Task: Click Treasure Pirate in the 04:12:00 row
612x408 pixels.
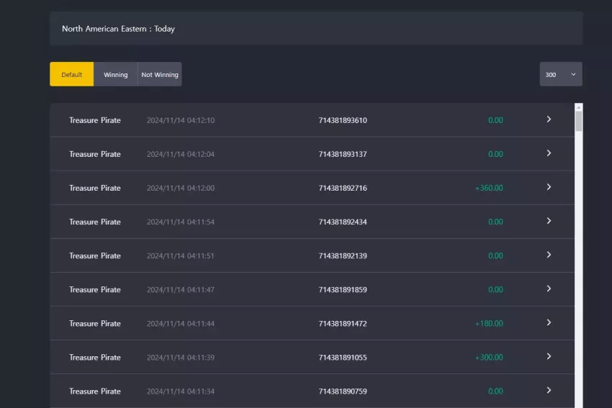Action: tap(95, 188)
